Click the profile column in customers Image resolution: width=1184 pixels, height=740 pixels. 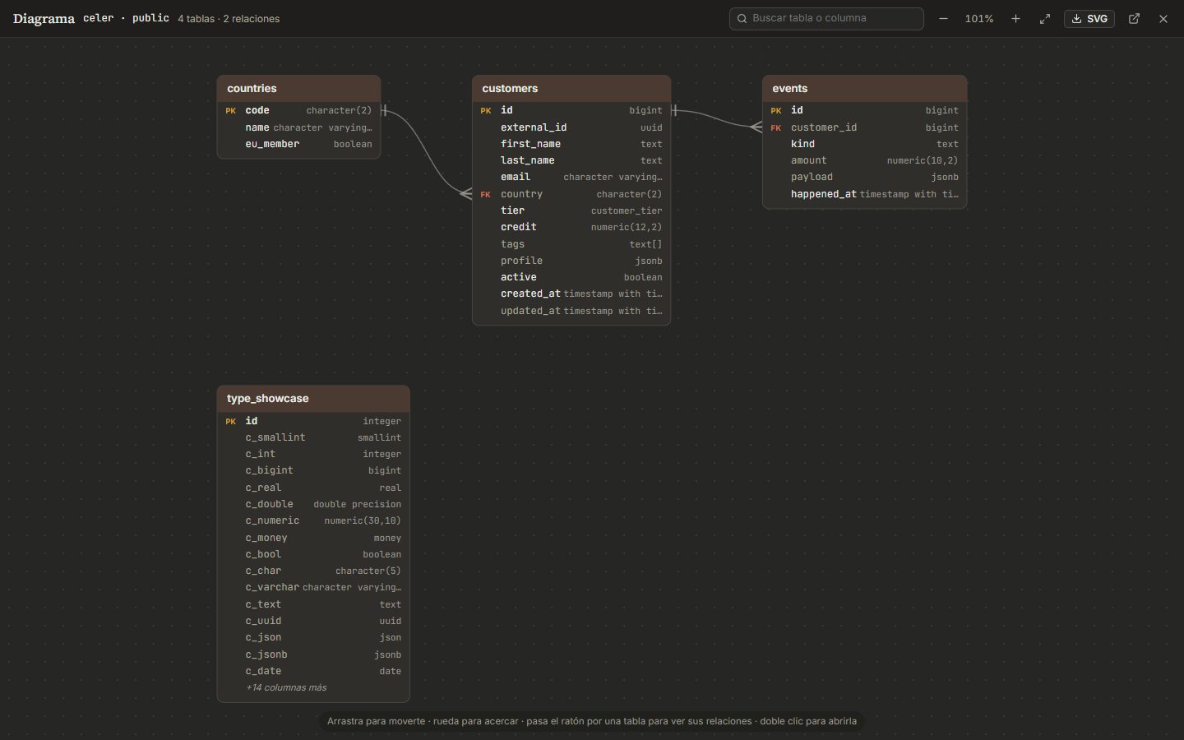point(571,261)
